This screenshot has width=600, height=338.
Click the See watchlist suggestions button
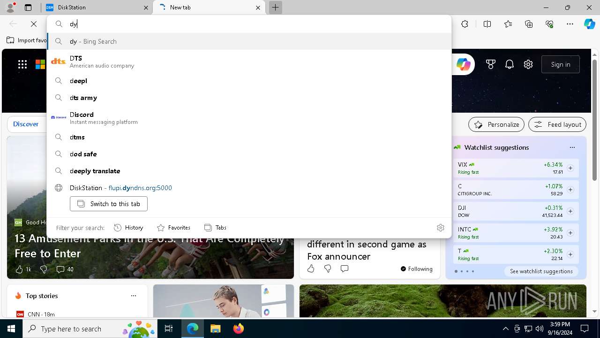coord(541,271)
